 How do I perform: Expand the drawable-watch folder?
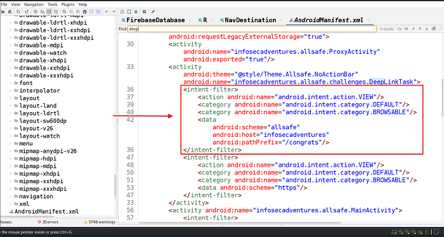pyautogui.click(x=11, y=53)
